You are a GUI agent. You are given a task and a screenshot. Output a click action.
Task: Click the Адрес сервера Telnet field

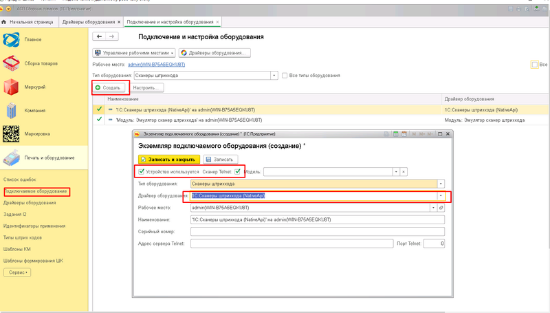tap(291, 244)
